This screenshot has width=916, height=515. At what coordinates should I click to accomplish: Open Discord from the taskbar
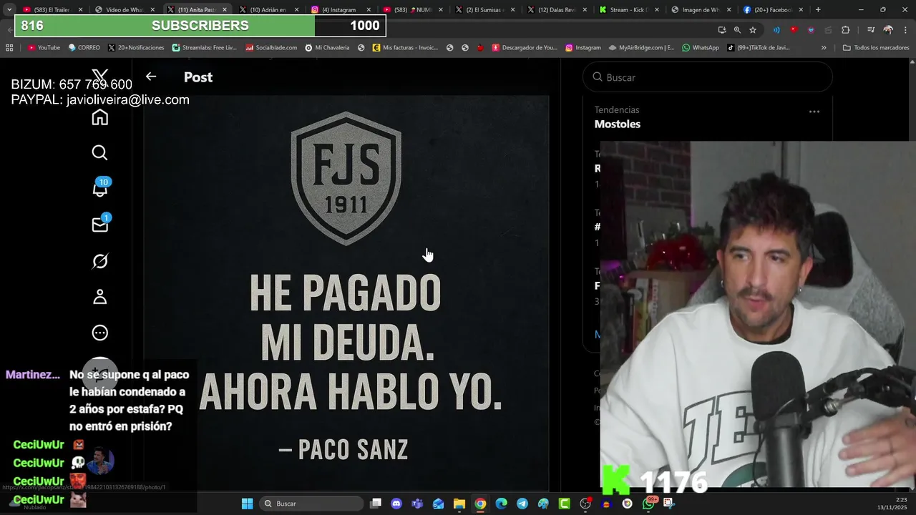(396, 504)
